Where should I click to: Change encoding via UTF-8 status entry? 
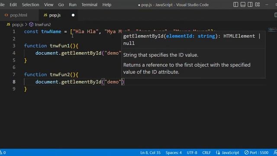(192, 153)
